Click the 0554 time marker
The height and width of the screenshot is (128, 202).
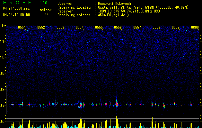pyautogui.click(x=80, y=28)
